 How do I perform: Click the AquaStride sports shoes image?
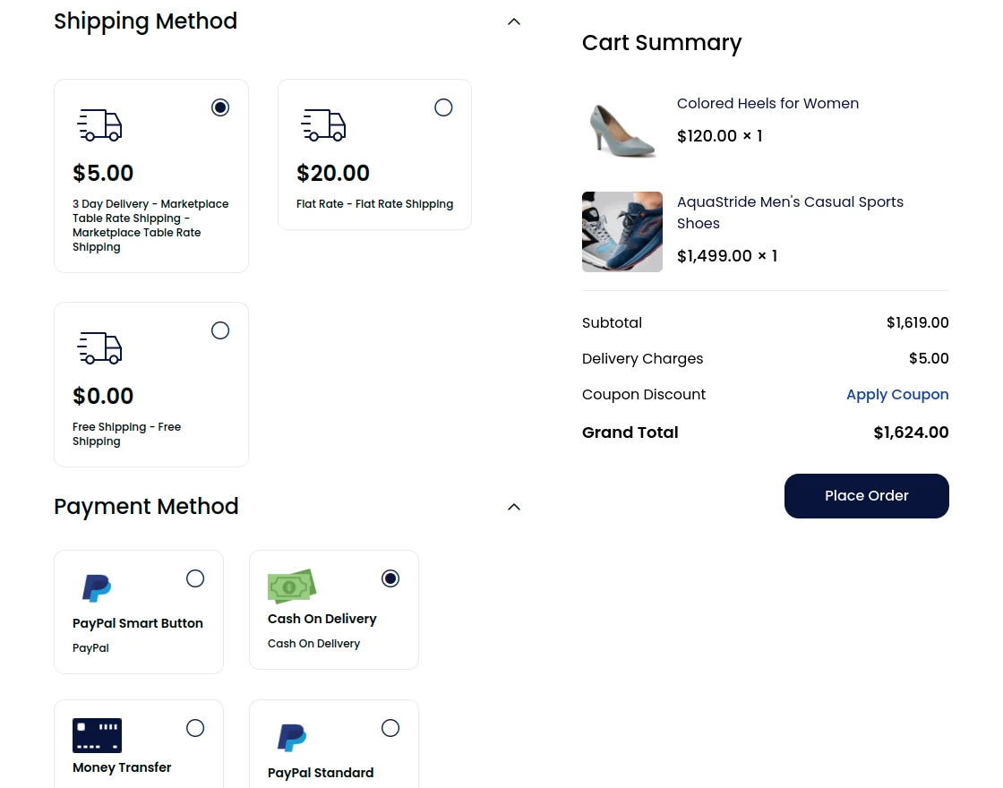[622, 231]
